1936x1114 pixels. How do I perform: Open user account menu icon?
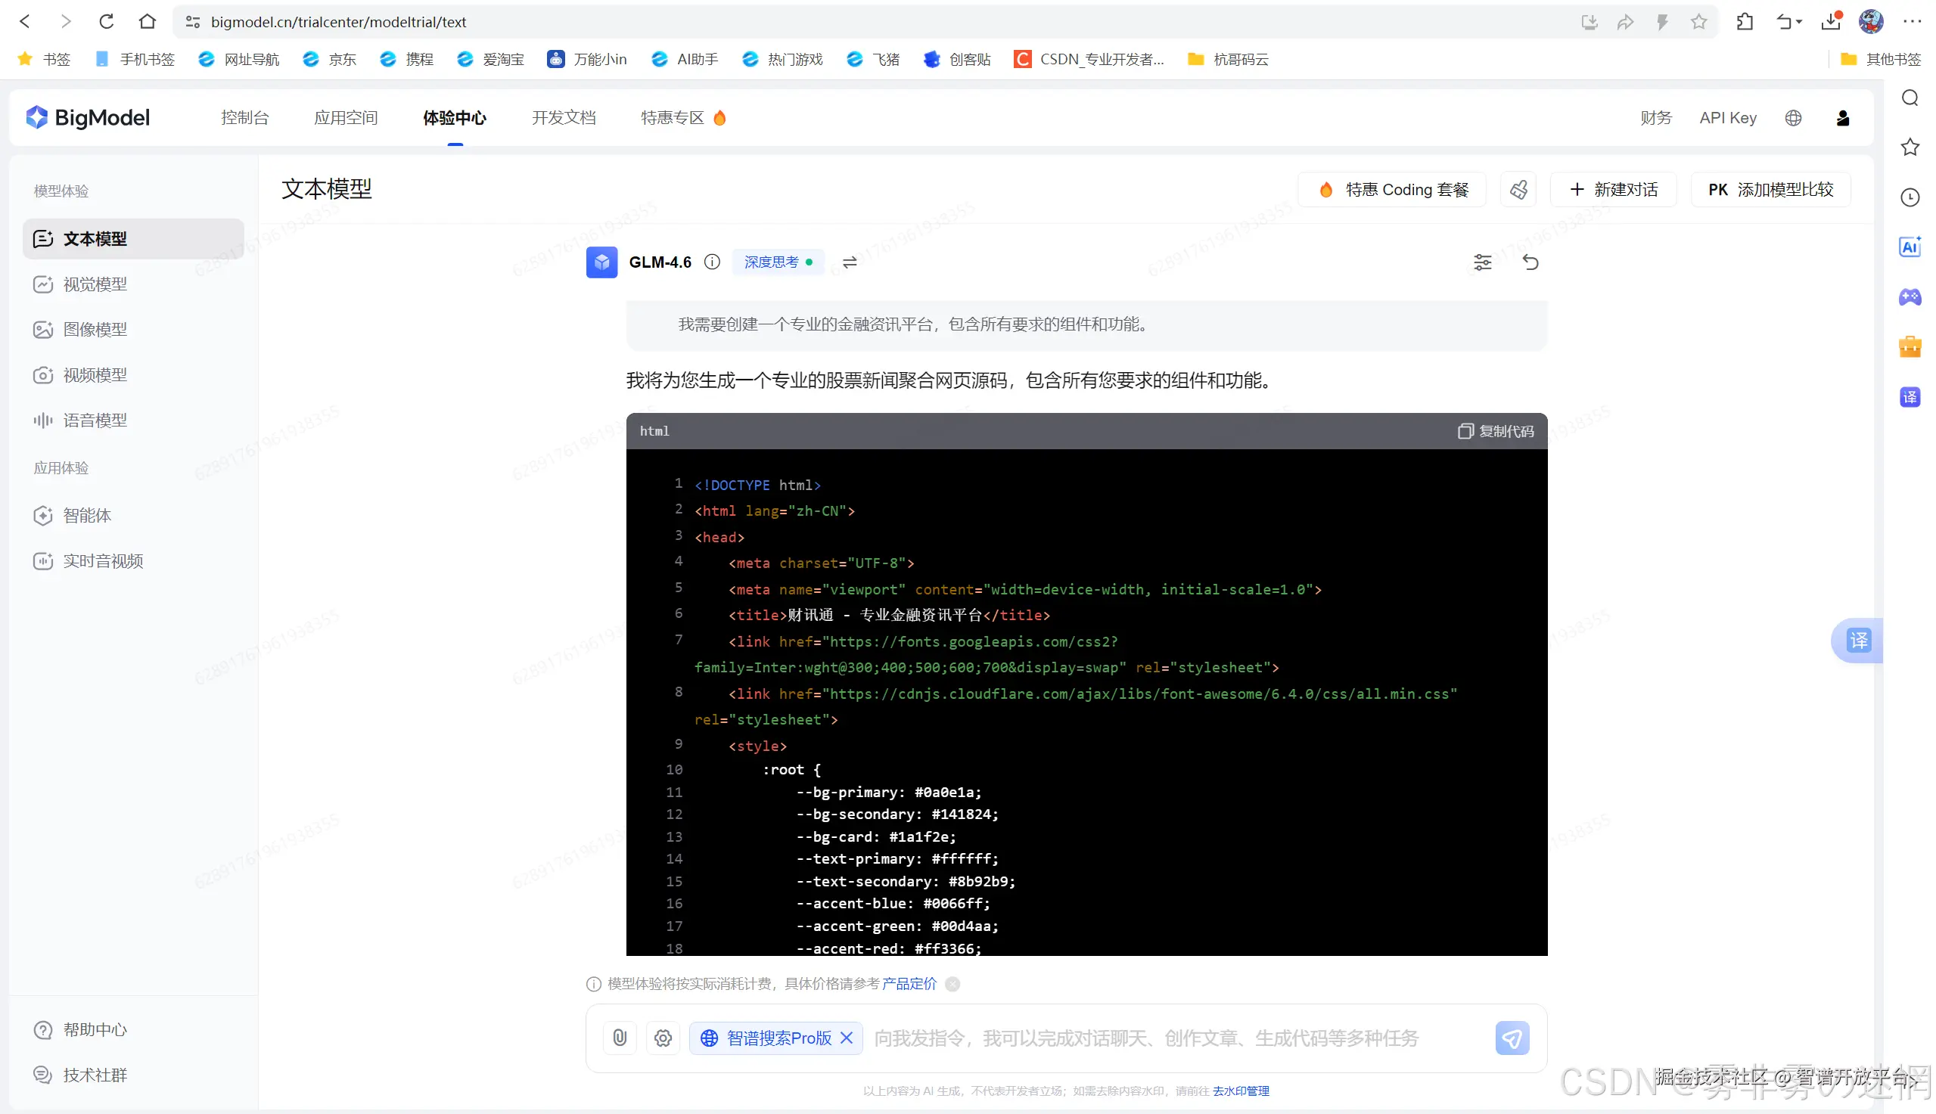pyautogui.click(x=1843, y=118)
